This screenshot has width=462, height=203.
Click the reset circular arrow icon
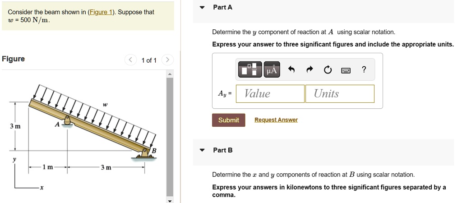pos(328,70)
